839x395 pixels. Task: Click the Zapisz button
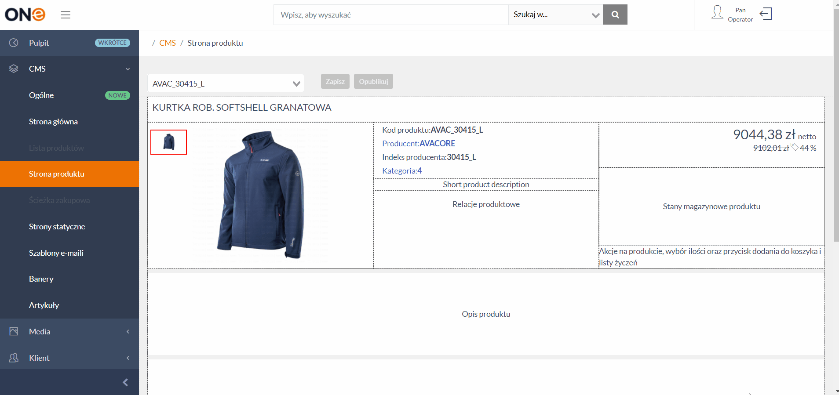coord(335,81)
